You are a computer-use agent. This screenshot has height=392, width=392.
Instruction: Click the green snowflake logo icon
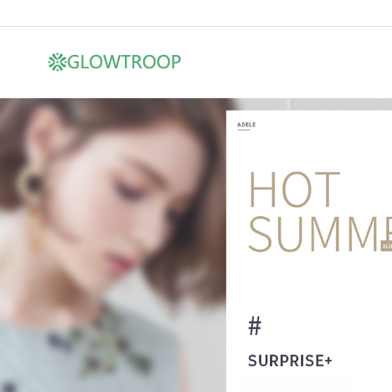click(57, 62)
